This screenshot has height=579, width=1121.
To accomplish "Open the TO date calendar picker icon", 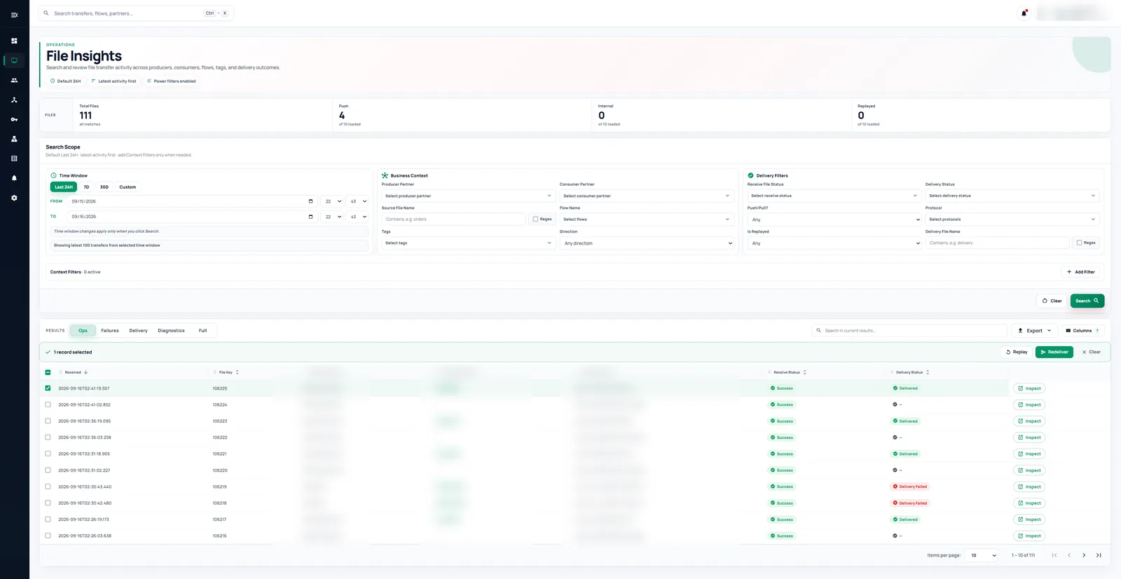I will click(x=311, y=217).
